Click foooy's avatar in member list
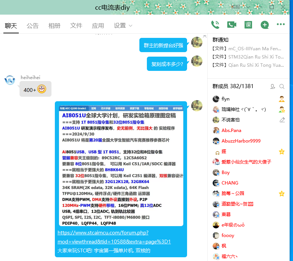 pos(216,235)
